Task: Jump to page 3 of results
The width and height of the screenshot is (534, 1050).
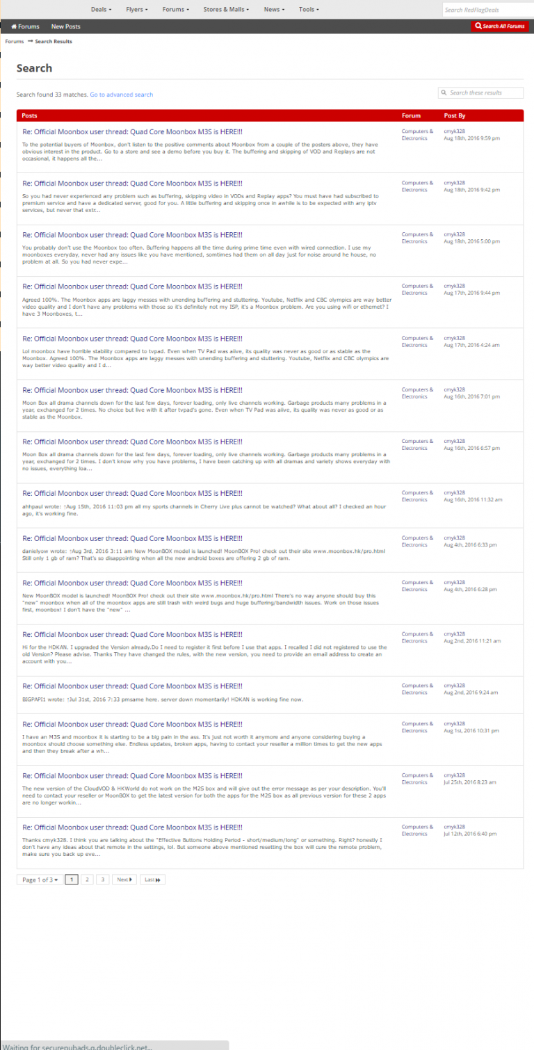Action: [102, 880]
